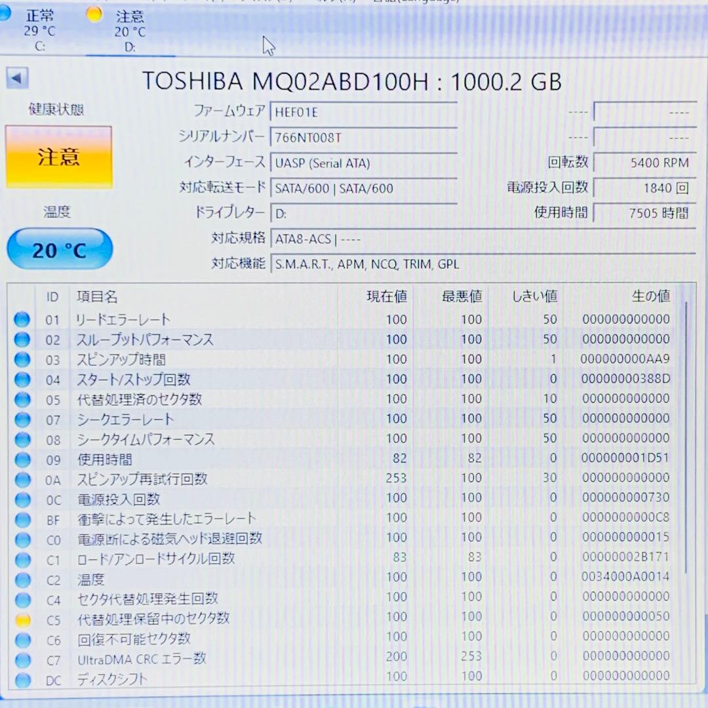Image resolution: width=708 pixels, height=708 pixels.
Task: Click the firmware field showing HEF01E
Action: tap(364, 111)
